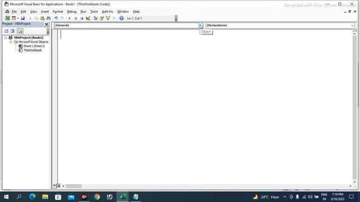
Task: Open the Properties Window toolbar icon
Action: point(101,18)
